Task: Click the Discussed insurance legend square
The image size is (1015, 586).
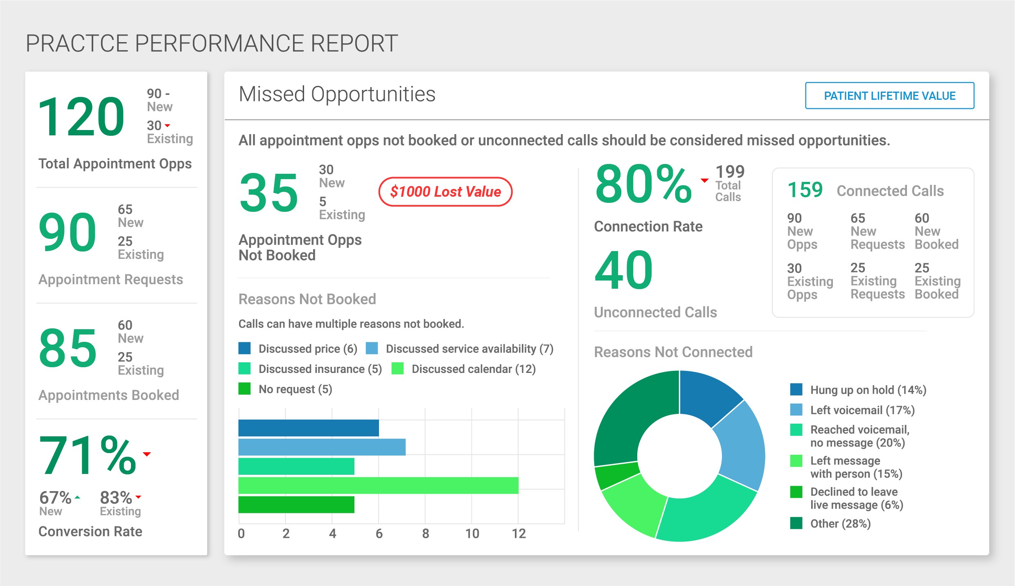Action: point(244,368)
